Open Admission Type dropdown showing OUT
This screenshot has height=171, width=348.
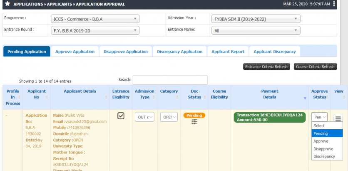click(144, 117)
